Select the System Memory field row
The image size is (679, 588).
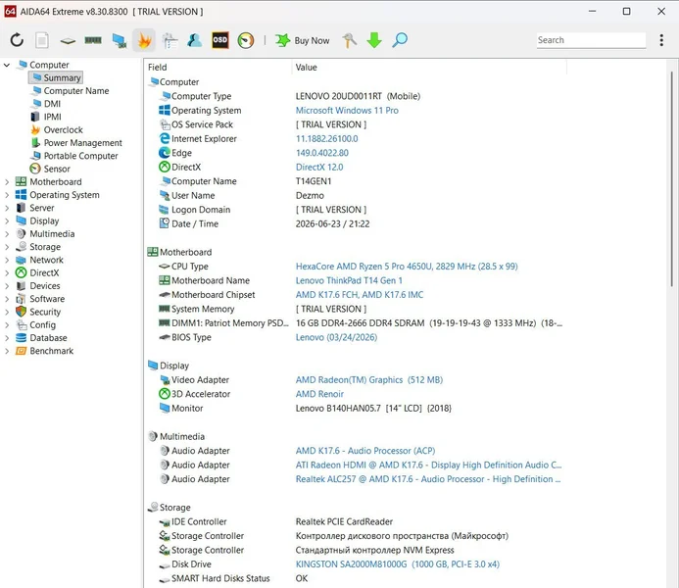point(357,309)
